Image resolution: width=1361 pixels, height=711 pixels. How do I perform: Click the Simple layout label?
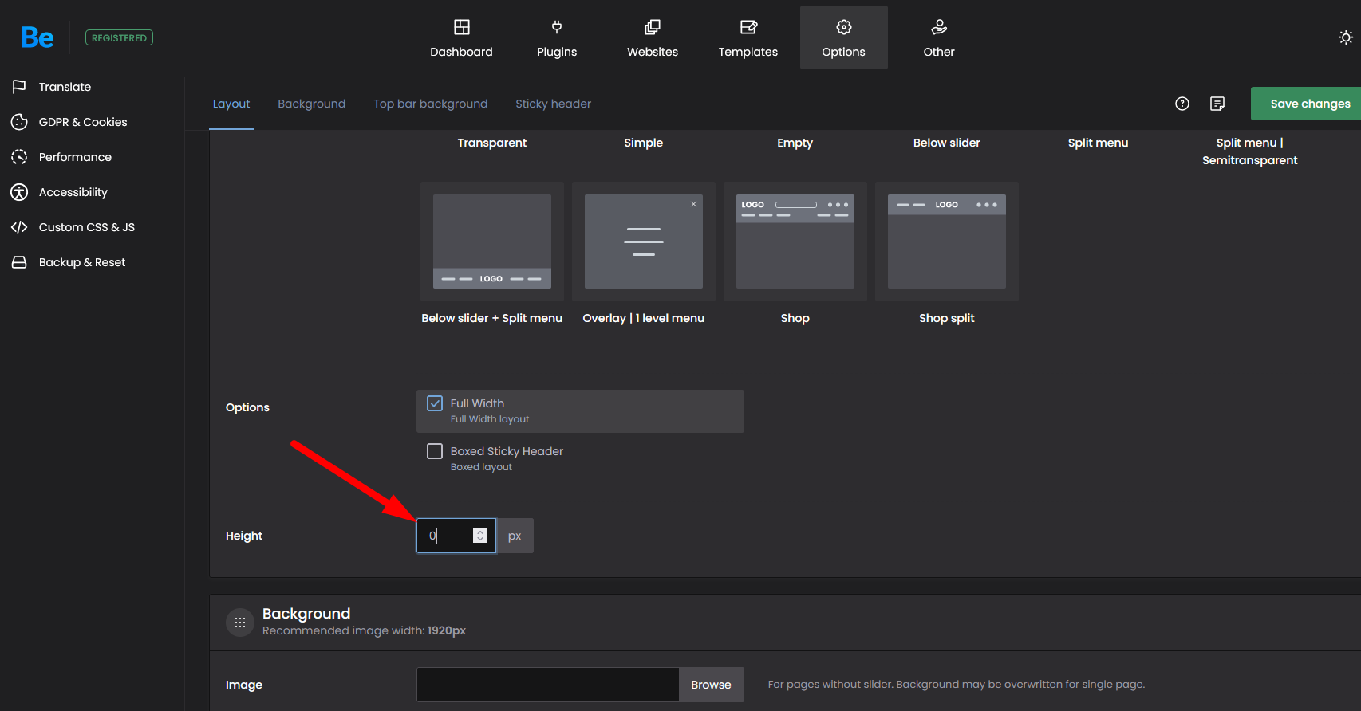coord(644,143)
